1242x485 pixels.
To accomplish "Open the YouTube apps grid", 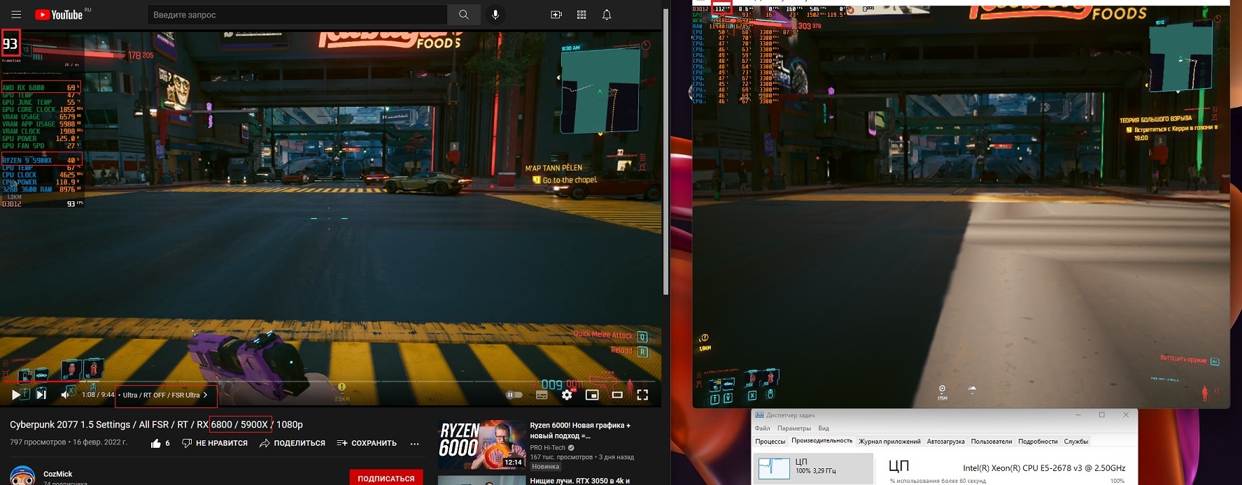I will pyautogui.click(x=581, y=15).
